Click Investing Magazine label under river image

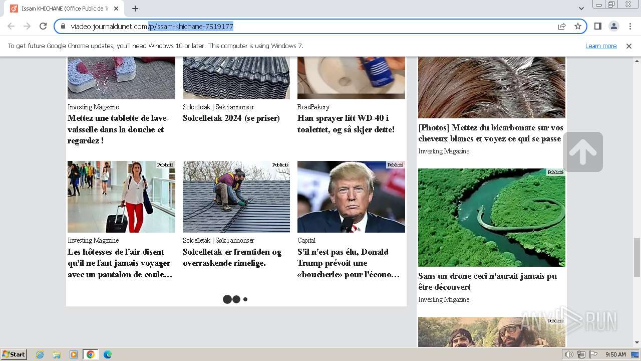point(444,300)
